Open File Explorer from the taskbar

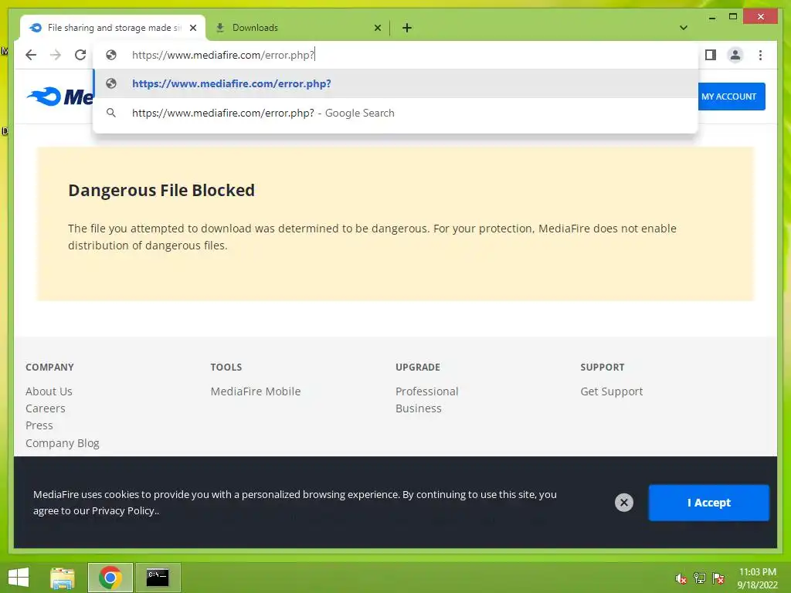[63, 578]
